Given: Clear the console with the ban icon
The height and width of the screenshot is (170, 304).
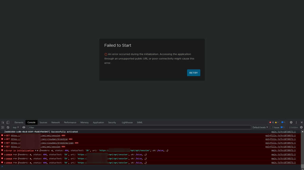Looking at the screenshot, I should [x=8, y=127].
